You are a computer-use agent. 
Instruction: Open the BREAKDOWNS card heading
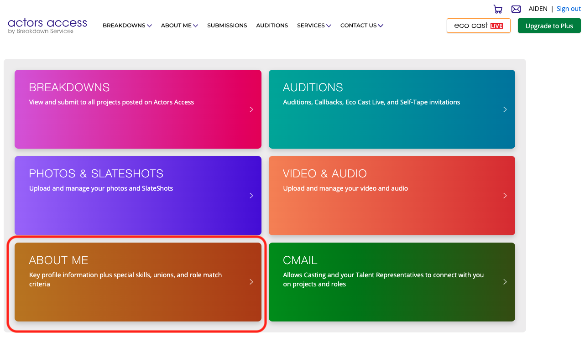[x=69, y=87]
